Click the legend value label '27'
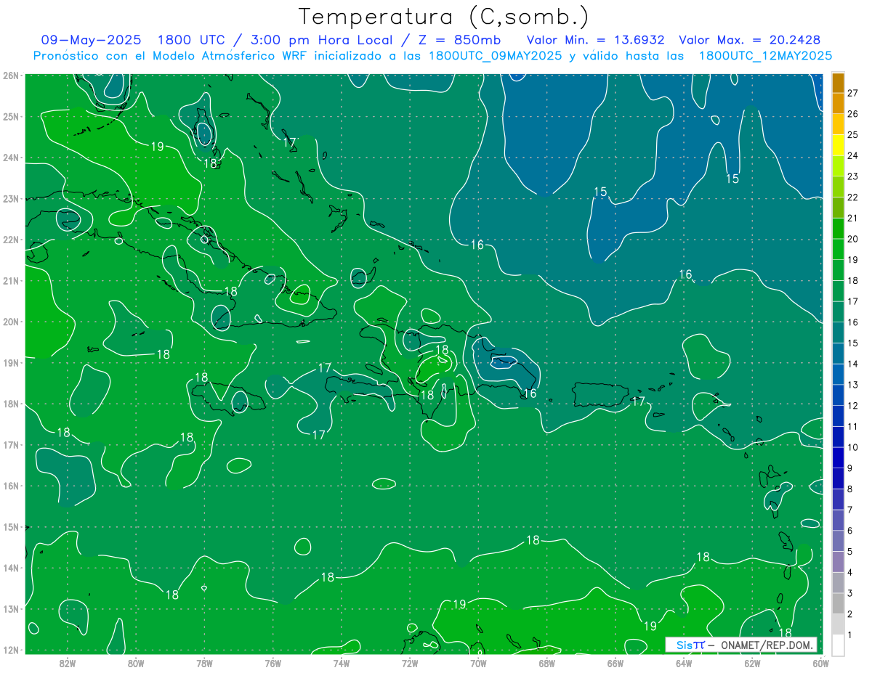This screenshot has height=673, width=872. pyautogui.click(x=853, y=93)
